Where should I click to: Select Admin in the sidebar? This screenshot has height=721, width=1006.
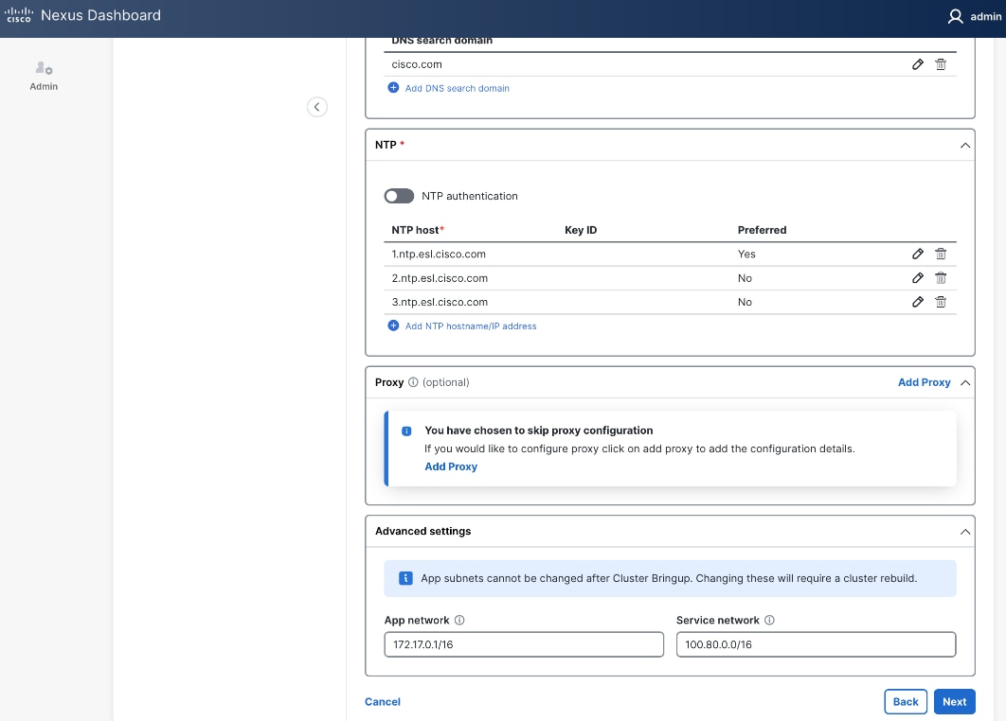click(x=43, y=76)
